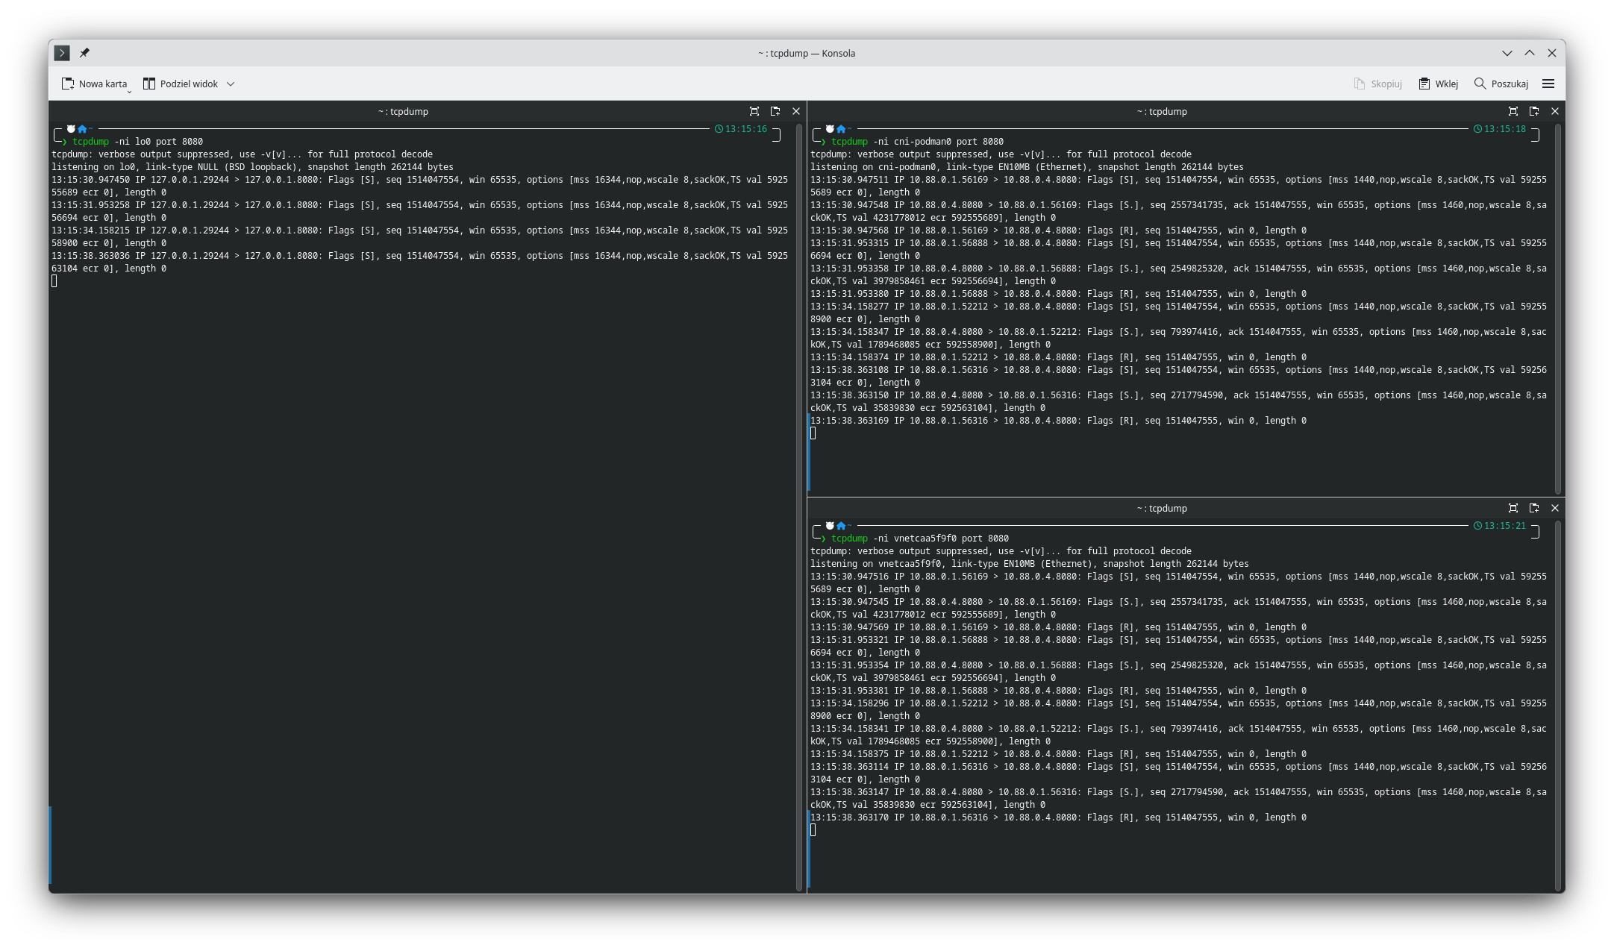Close the cni-podman0 tcpdump pane
This screenshot has width=1614, height=951.
1555,111
